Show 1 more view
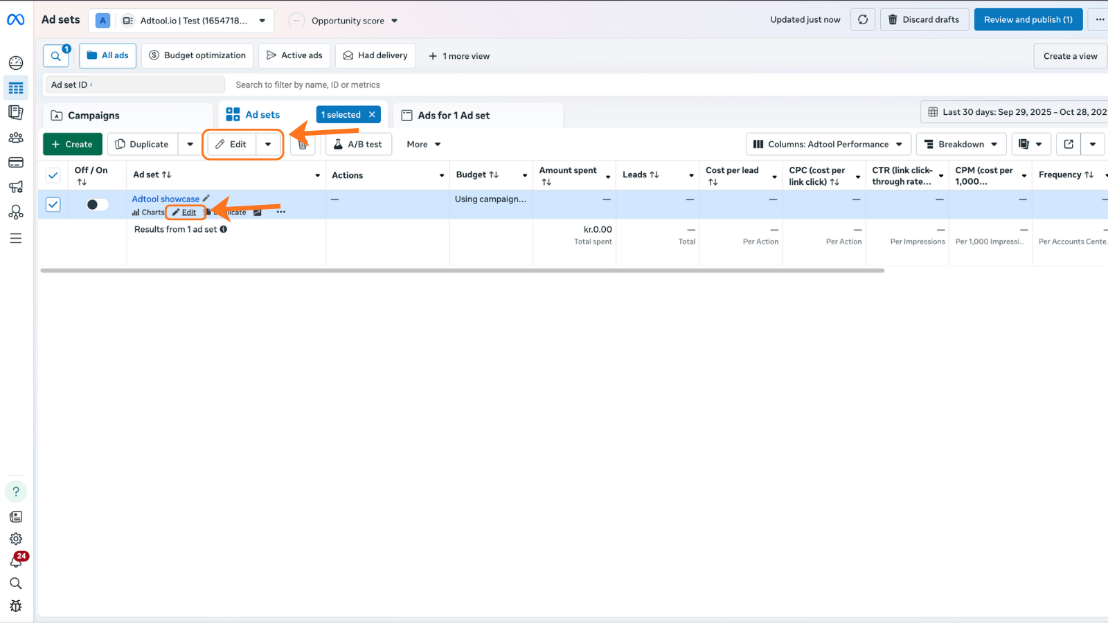 pos(459,56)
